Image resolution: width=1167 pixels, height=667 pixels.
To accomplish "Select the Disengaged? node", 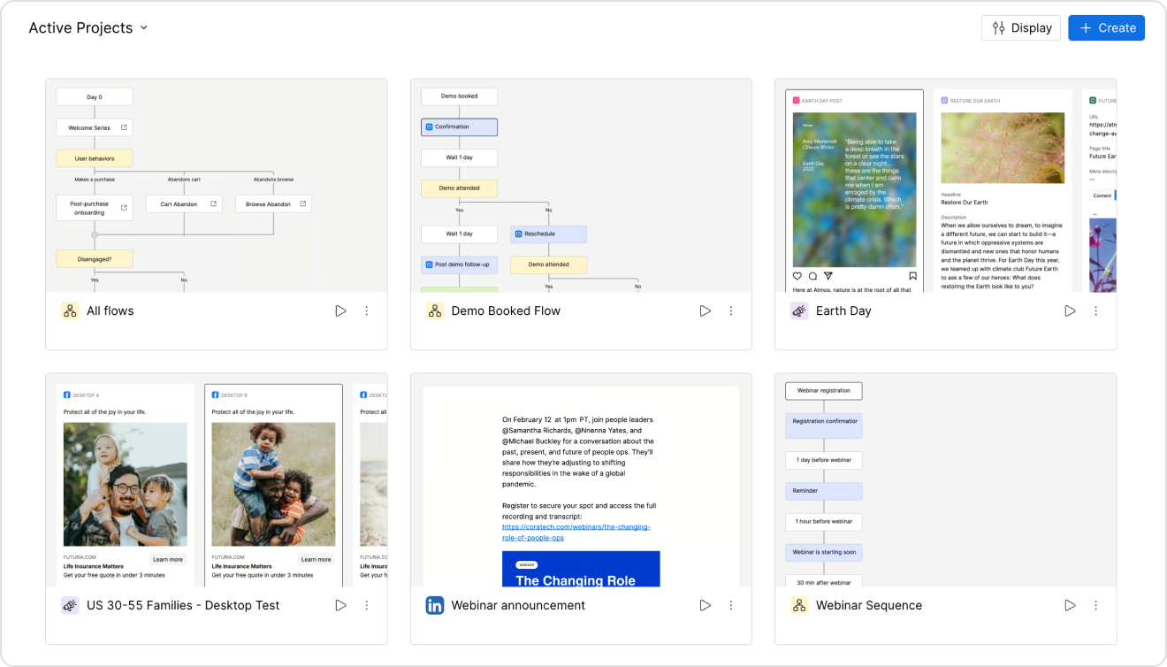I will click(x=95, y=259).
